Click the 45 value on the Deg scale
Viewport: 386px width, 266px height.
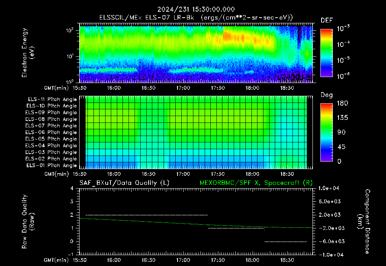pos(341,147)
